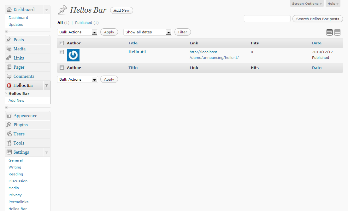Click the Appearance icon in sidebar
The height and width of the screenshot is (211, 348).
point(9,116)
